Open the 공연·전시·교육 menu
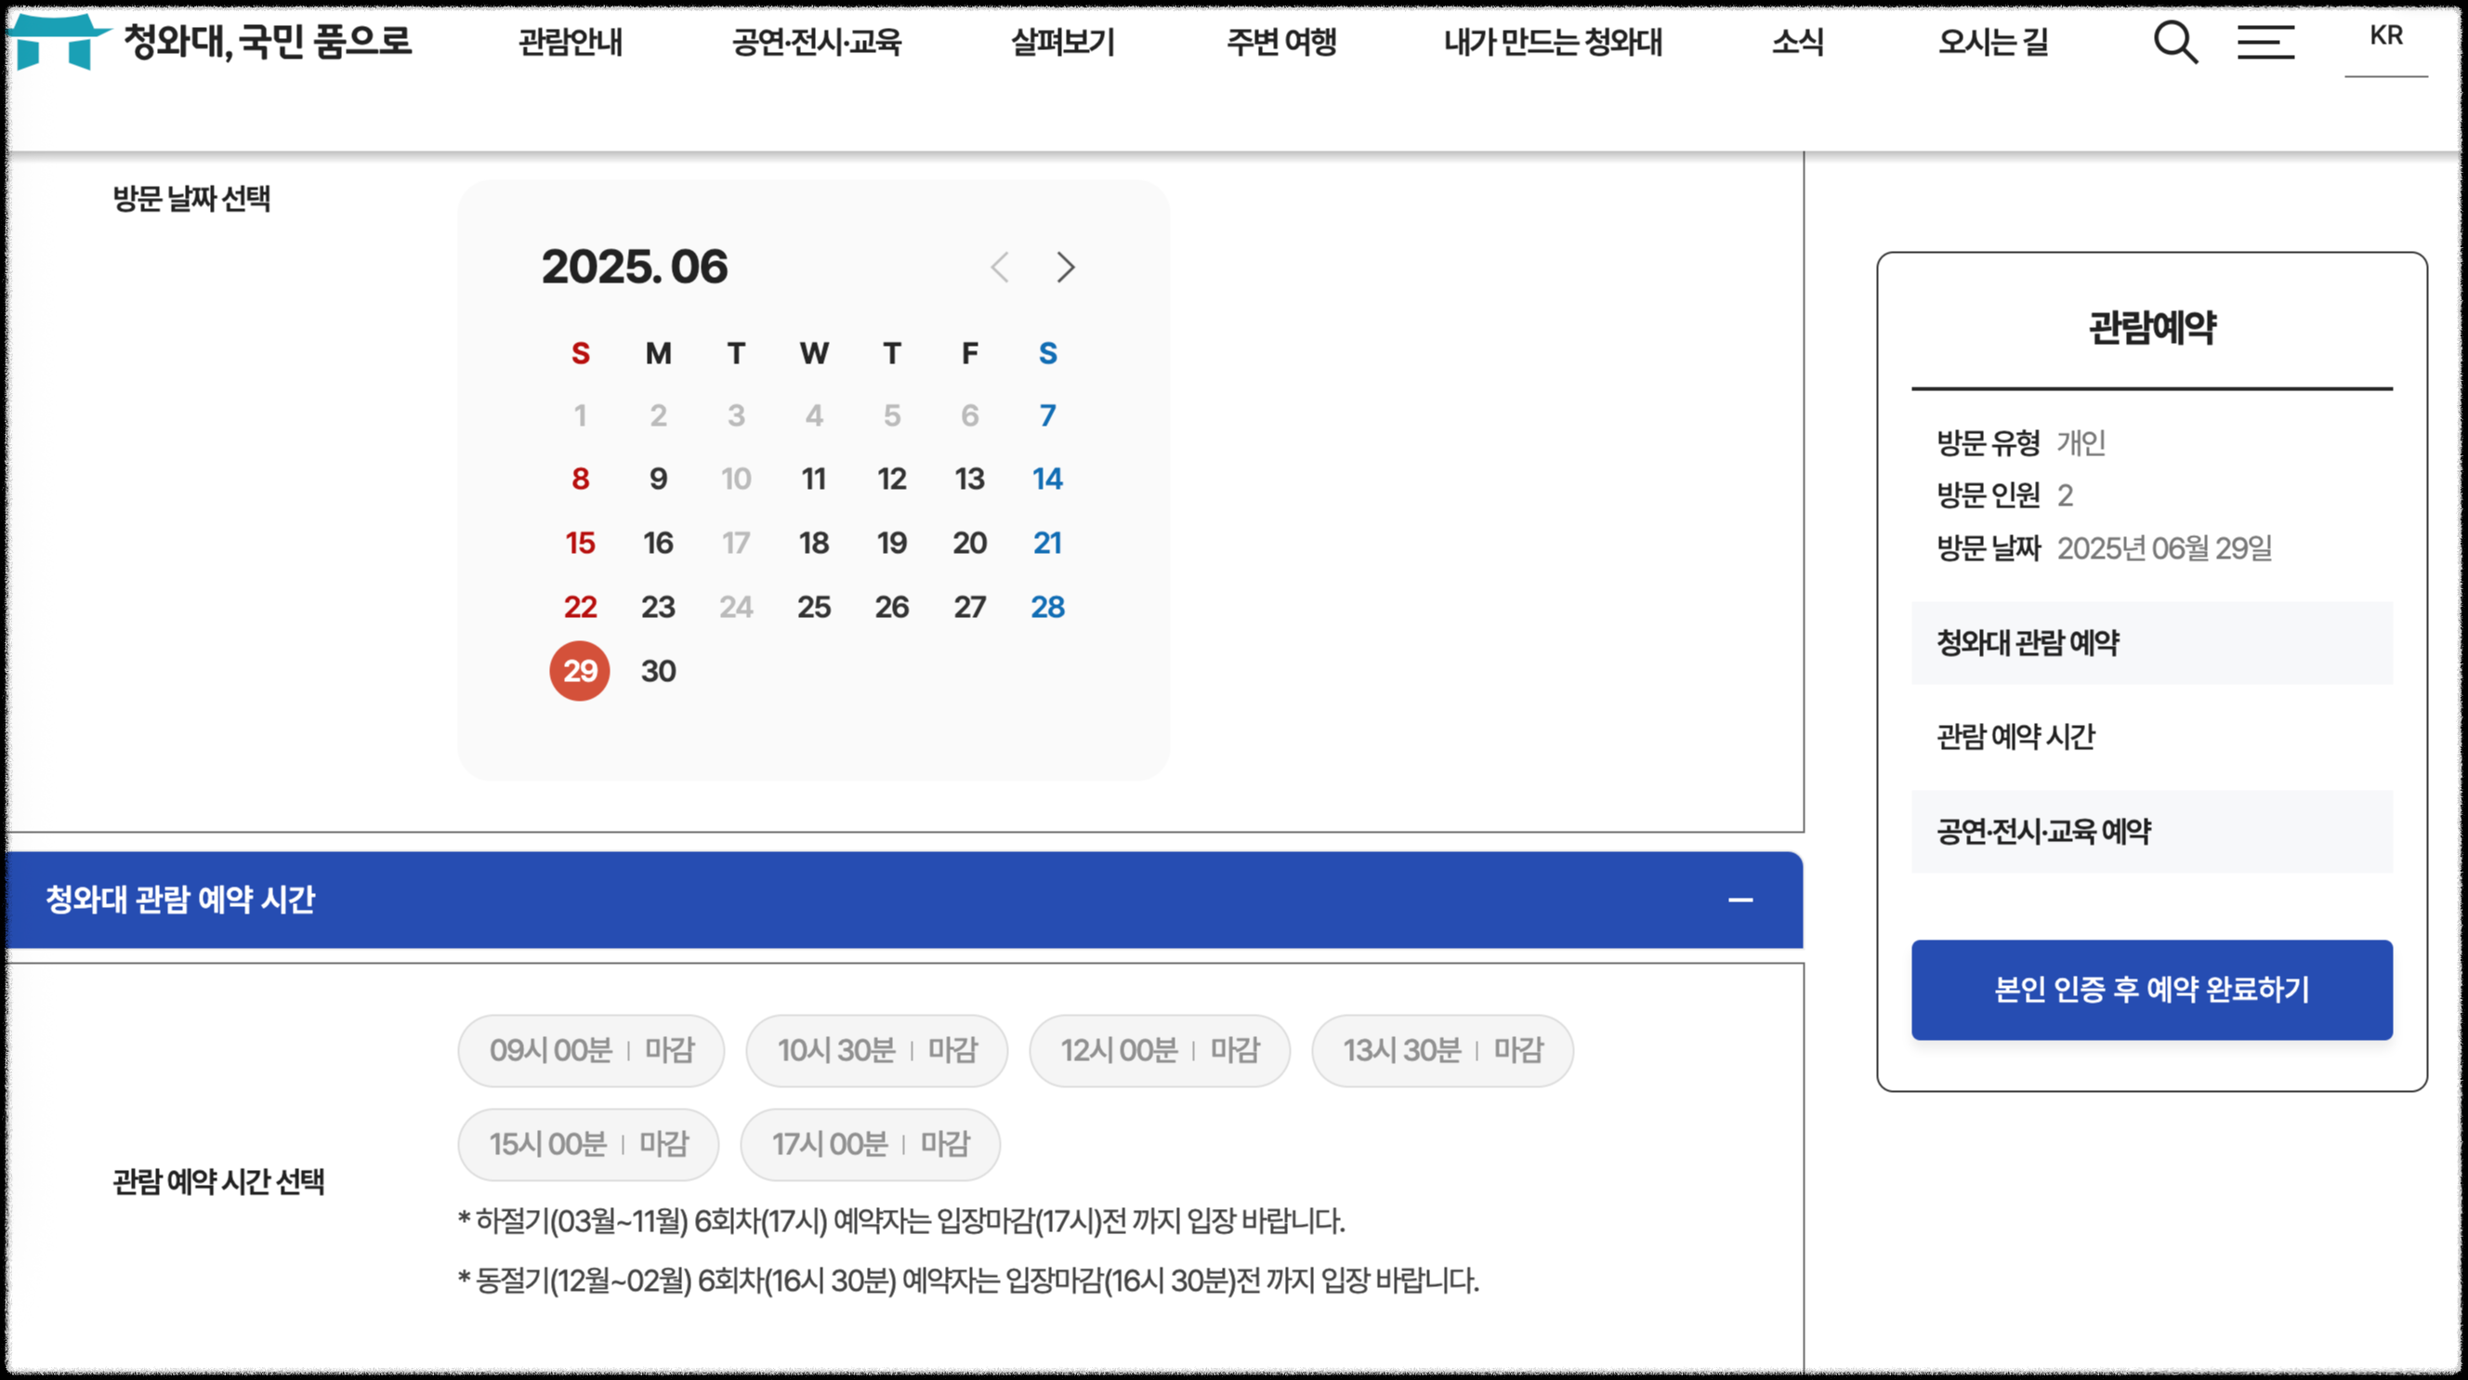The height and width of the screenshot is (1380, 2468). point(816,42)
